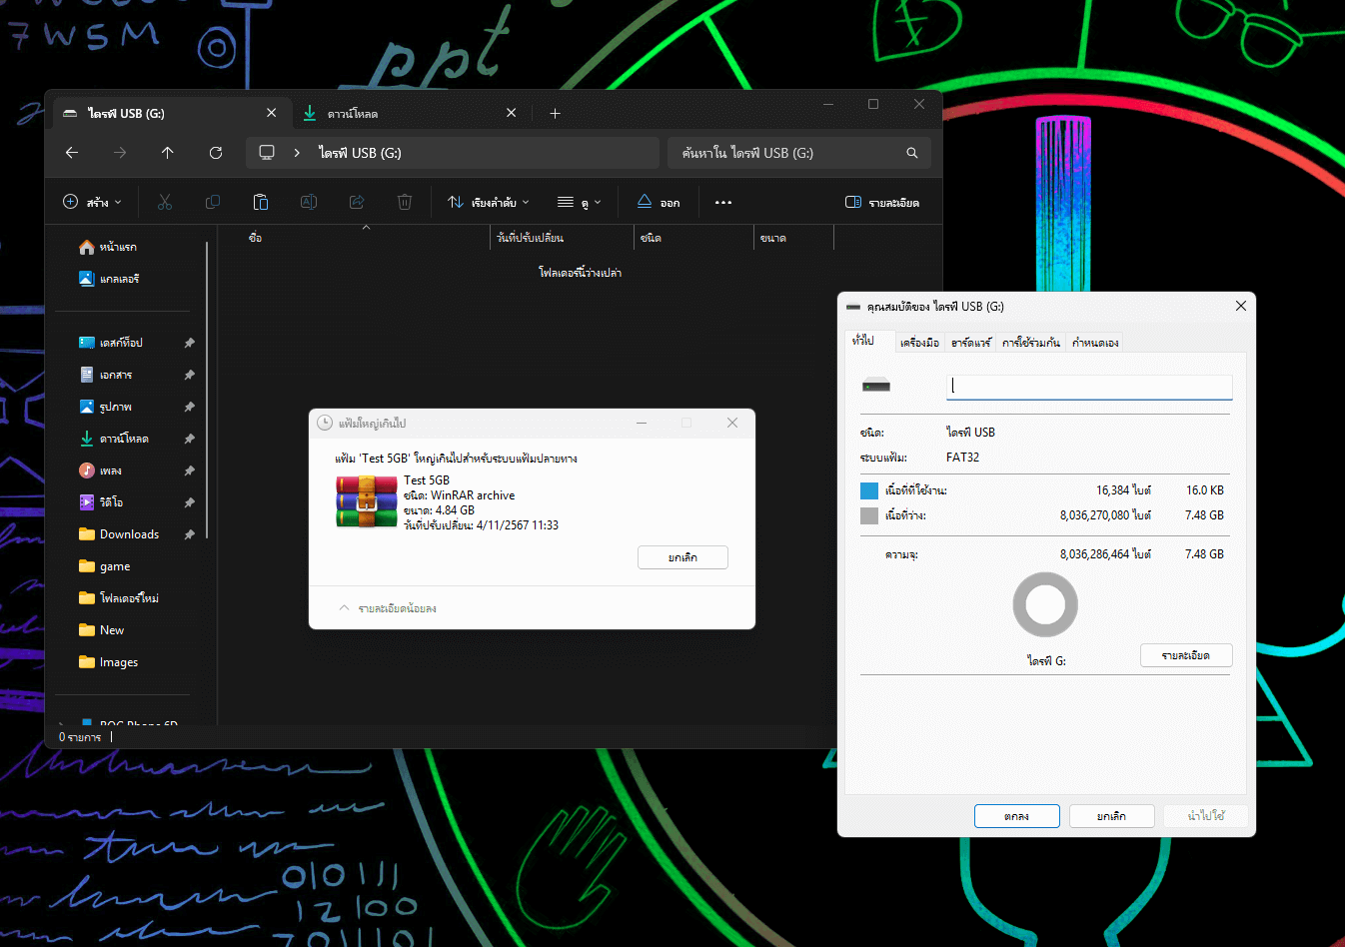
Task: Click the disk usage donut chart
Action: point(1045,604)
